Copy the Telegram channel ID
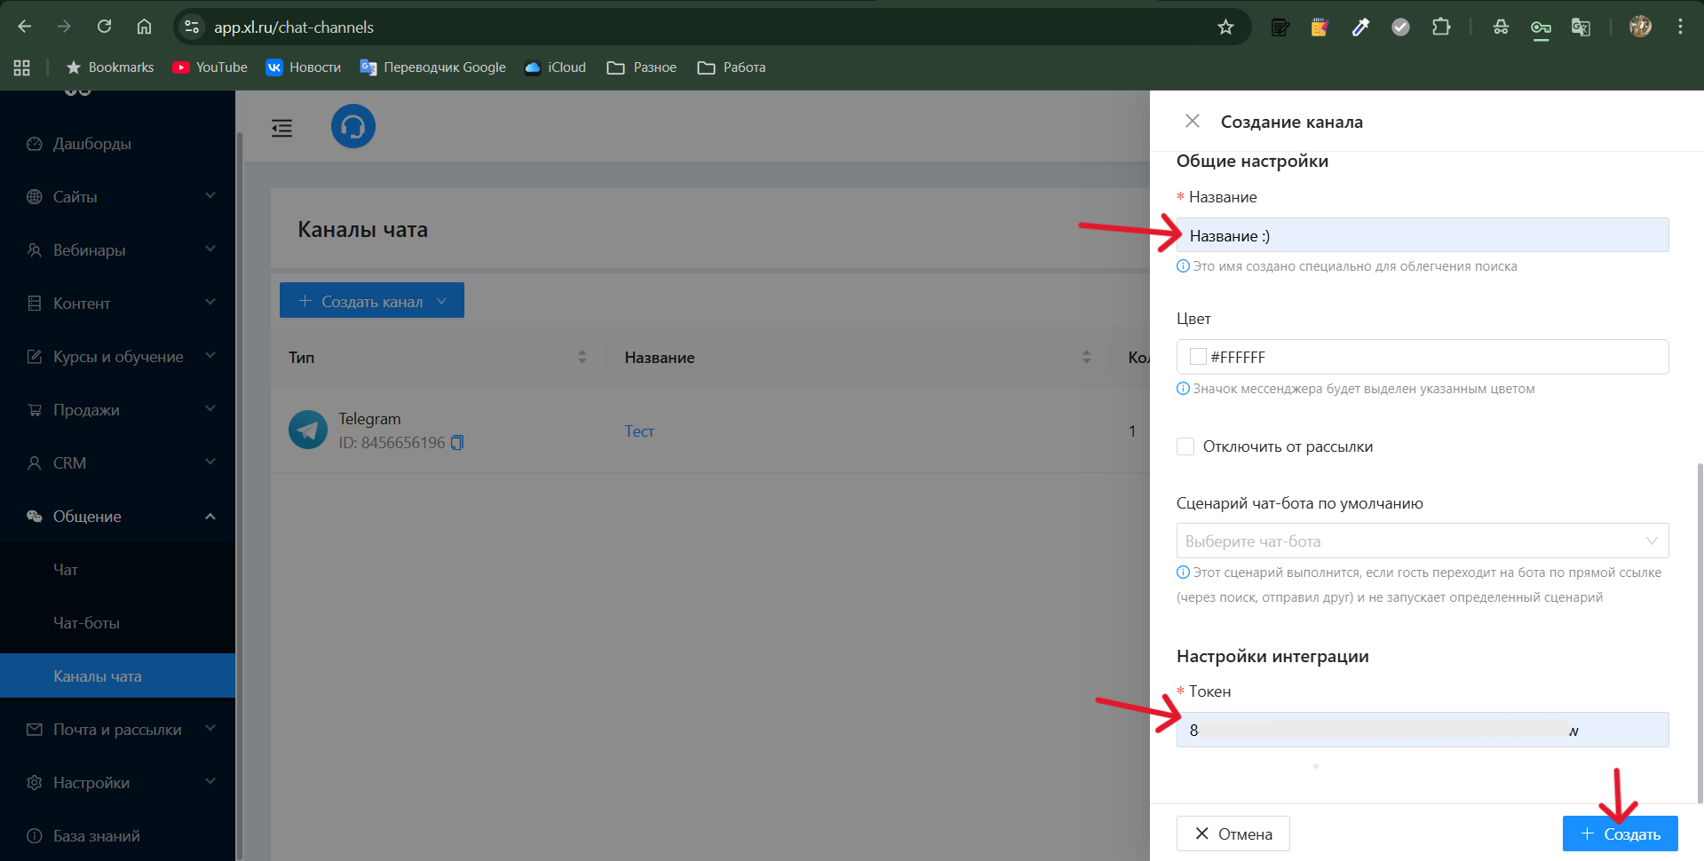 pyautogui.click(x=457, y=443)
